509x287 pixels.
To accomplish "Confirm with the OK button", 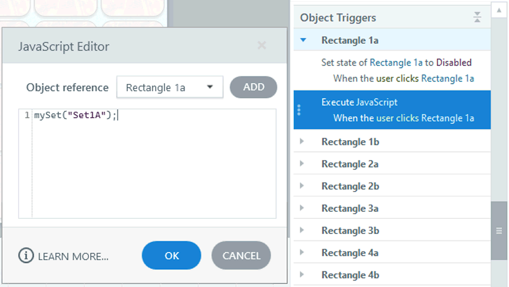I will tap(172, 256).
